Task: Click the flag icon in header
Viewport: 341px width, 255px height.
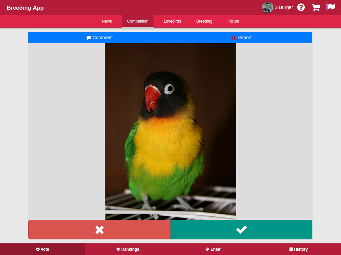Action: (330, 7)
